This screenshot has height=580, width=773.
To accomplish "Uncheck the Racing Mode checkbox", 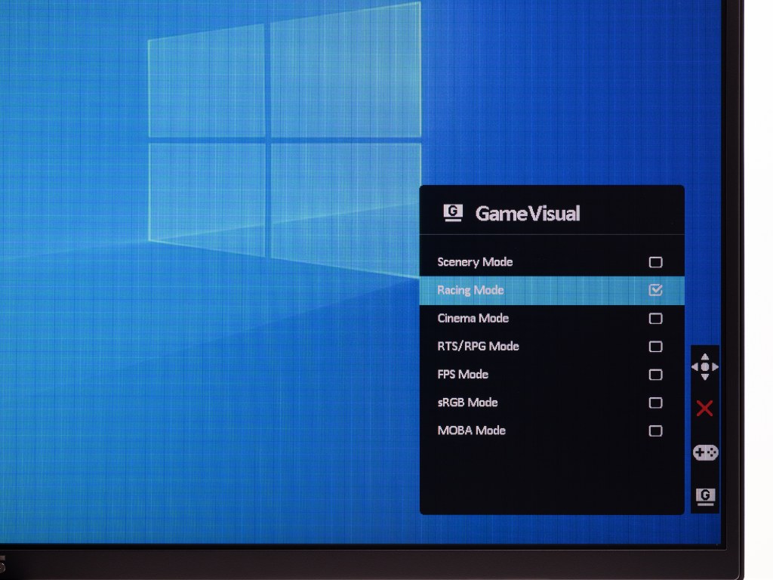I will click(656, 290).
